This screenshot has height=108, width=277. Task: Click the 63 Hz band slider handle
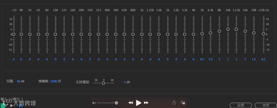(x=38, y=34)
